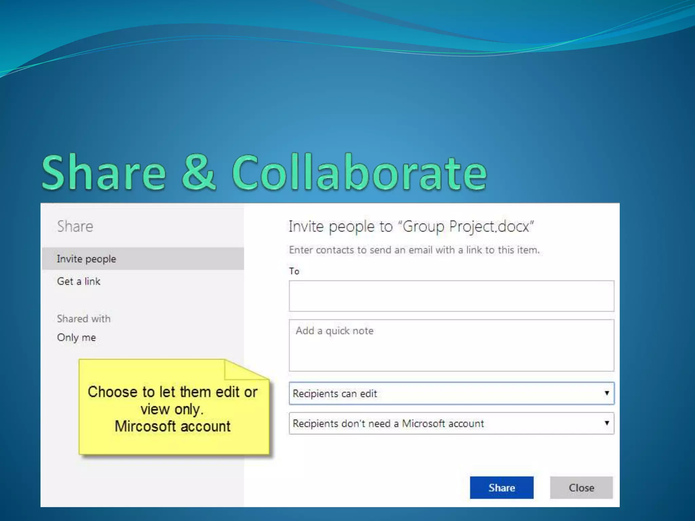This screenshot has height=521, width=695.
Task: Open the Get a link option
Action: [x=79, y=281]
